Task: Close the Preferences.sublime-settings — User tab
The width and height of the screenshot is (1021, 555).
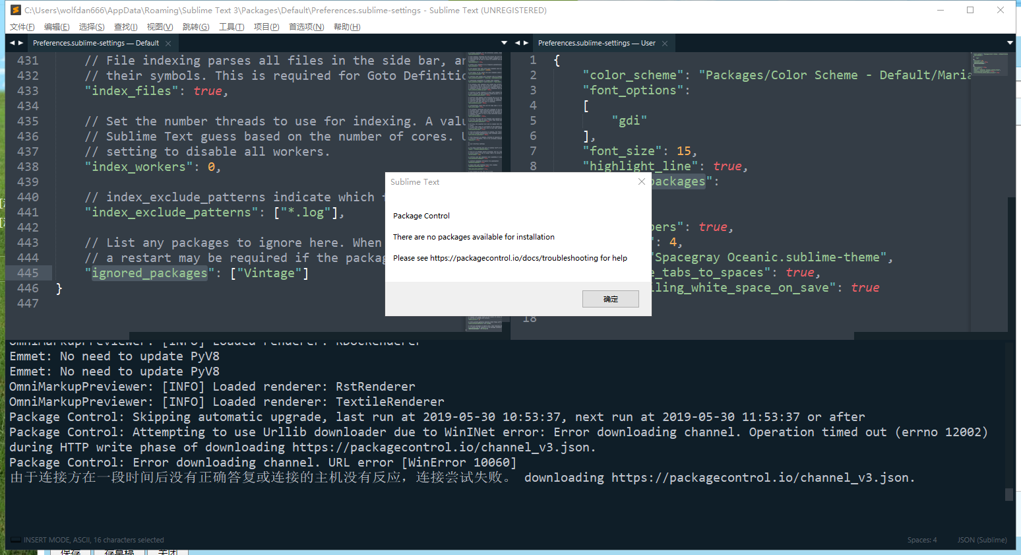Action: [665, 44]
